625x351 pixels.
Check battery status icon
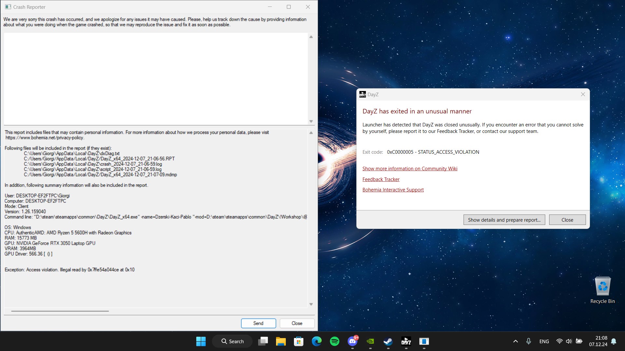[x=579, y=341]
